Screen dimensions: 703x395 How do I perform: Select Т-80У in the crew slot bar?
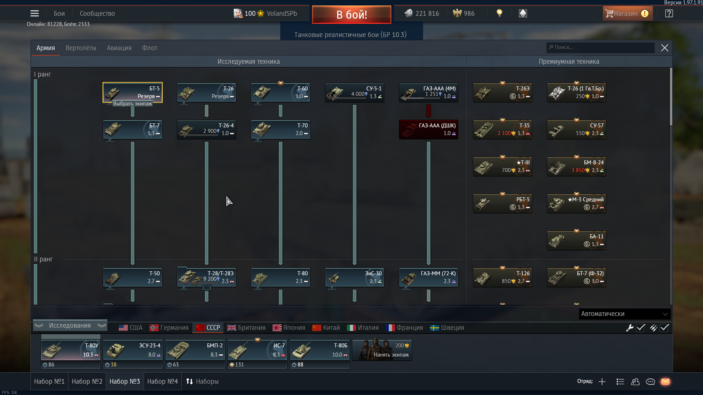point(71,350)
